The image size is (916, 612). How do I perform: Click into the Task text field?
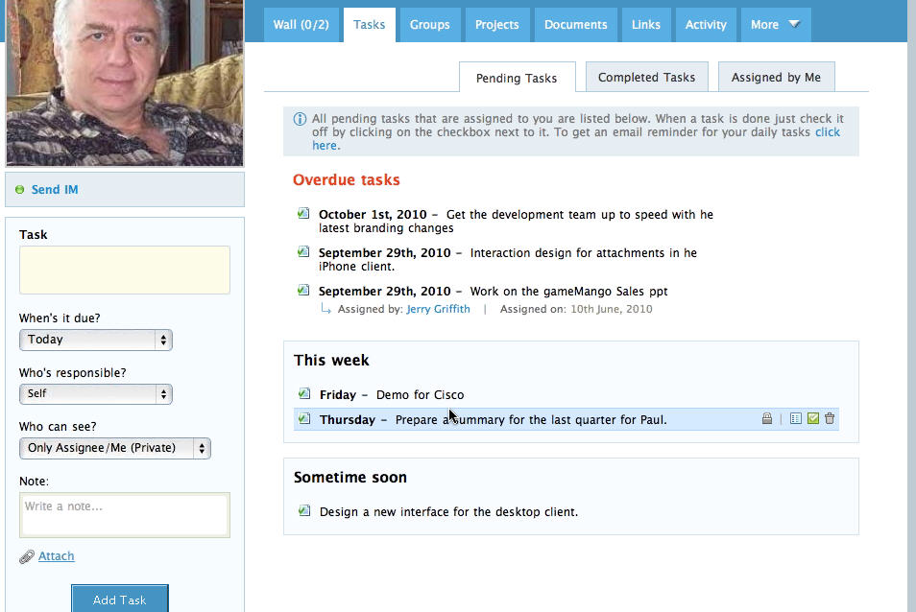[x=125, y=270]
